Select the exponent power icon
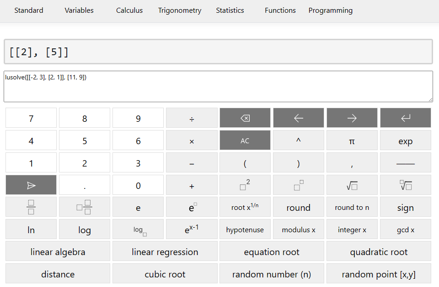Screen dimensions: 439x287 tap(298, 185)
